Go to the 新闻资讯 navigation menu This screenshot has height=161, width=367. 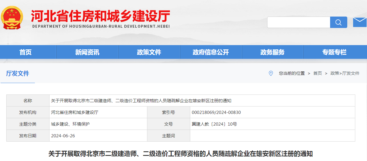87,52
